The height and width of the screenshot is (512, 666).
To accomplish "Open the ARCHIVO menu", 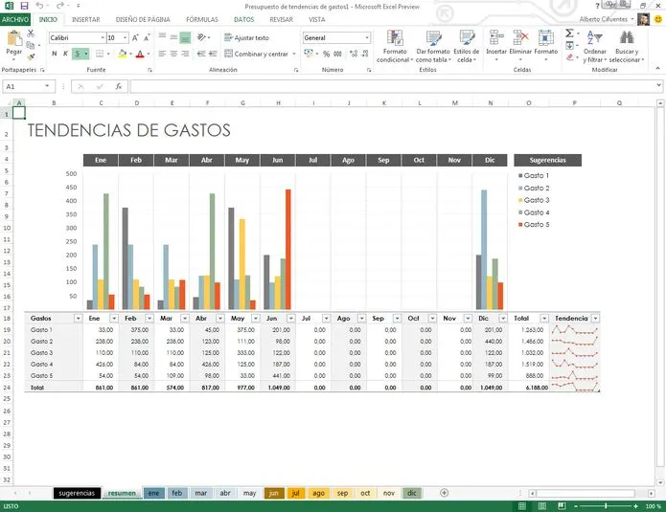I will pyautogui.click(x=15, y=19).
